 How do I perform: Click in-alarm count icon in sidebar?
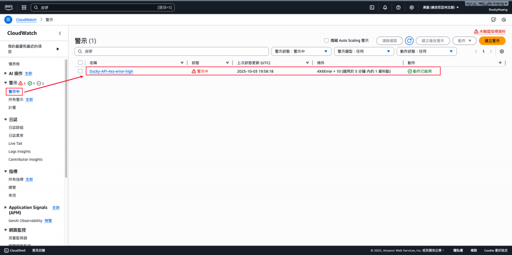(x=20, y=83)
